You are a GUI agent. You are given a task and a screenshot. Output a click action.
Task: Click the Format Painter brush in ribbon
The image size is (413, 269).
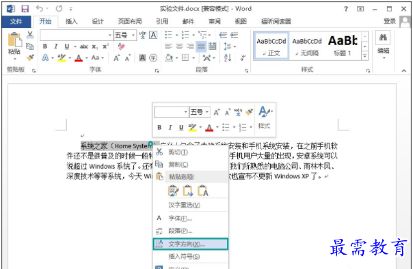[30, 57]
